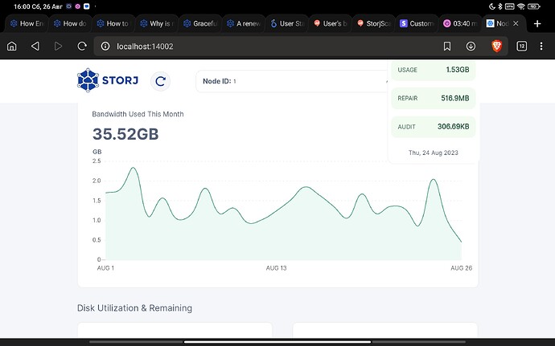Viewport: 555px width, 346px height.
Task: Go back using the browser back arrow
Action: coord(35,47)
